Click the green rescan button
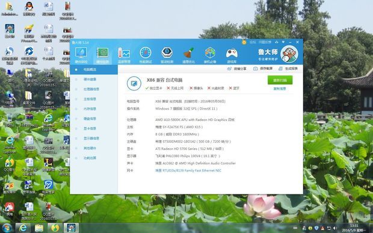This screenshot has width=373, height=233. [x=280, y=80]
